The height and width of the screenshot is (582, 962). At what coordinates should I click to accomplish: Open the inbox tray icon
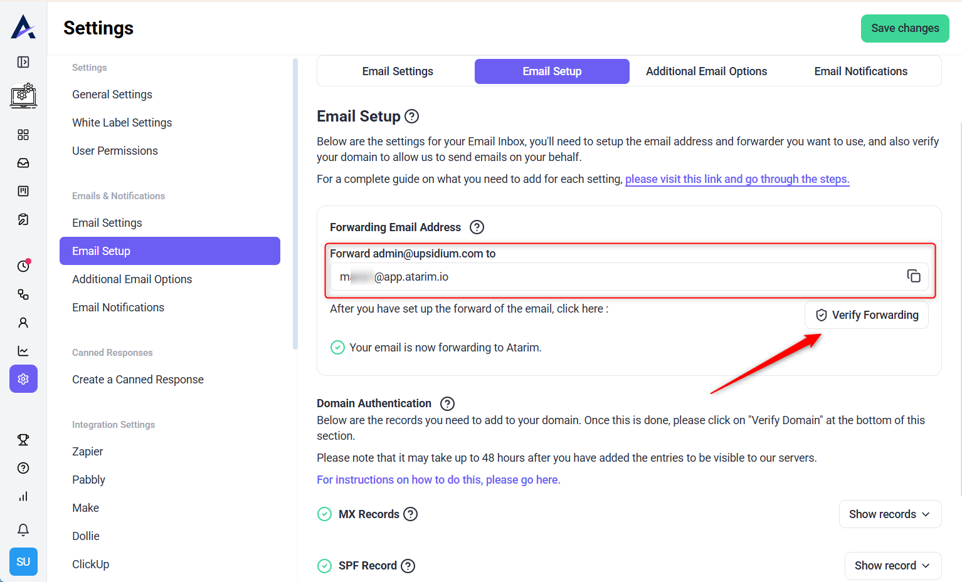pyautogui.click(x=23, y=163)
